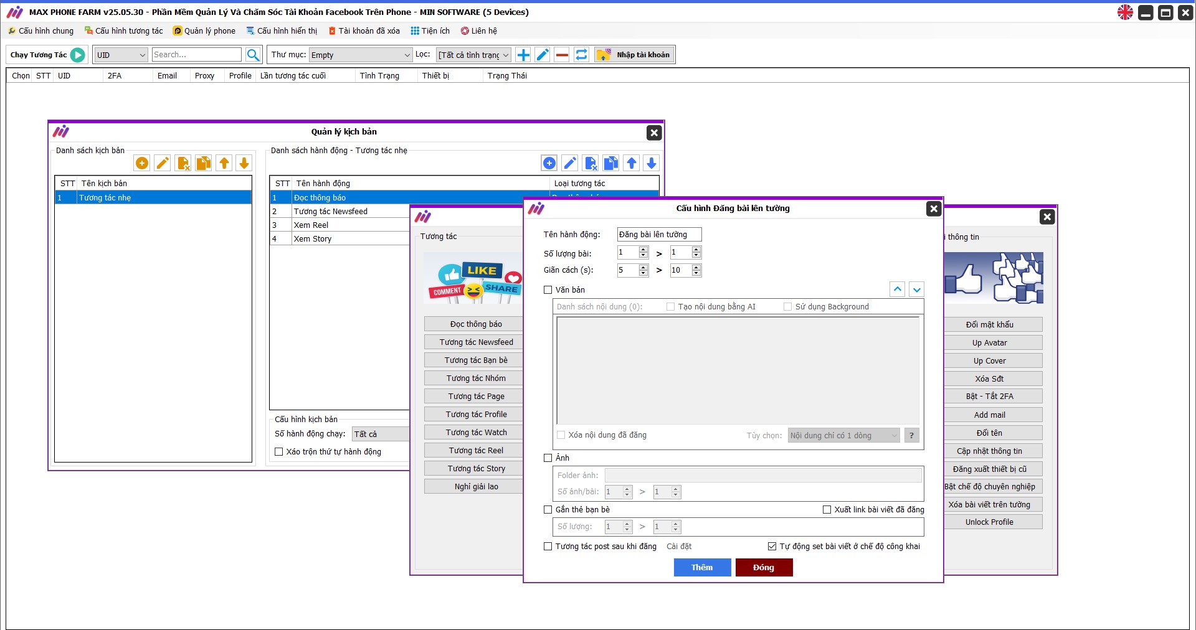This screenshot has height=630, width=1196.
Task: Duplicate script with orange copy icon
Action: tap(204, 163)
